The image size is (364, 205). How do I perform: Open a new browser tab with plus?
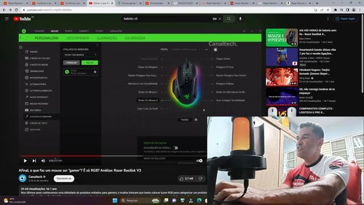click(317, 3)
